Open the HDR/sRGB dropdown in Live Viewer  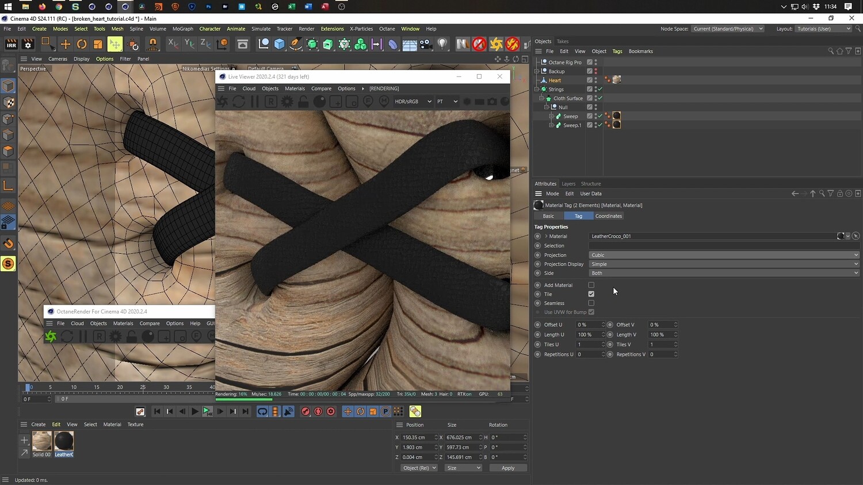(413, 102)
